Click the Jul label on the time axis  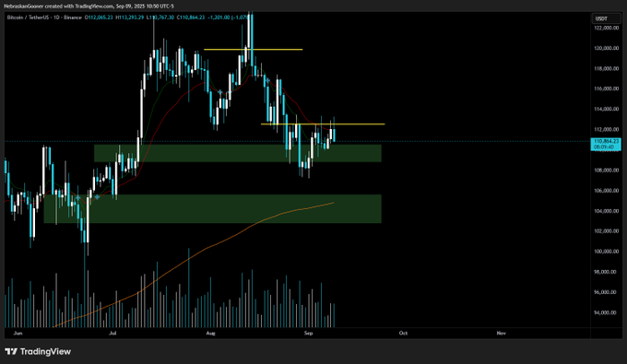pos(112,334)
